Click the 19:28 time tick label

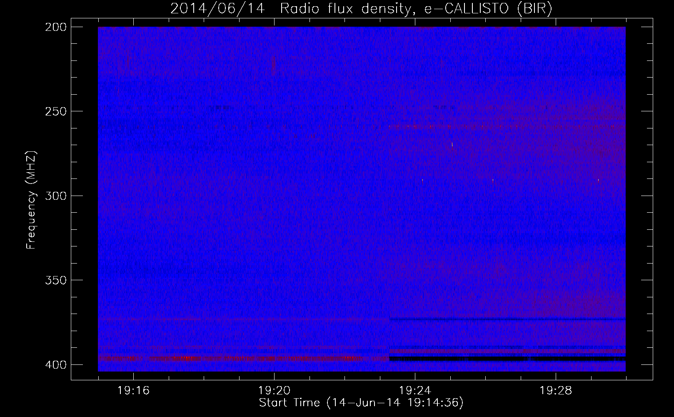(556, 390)
